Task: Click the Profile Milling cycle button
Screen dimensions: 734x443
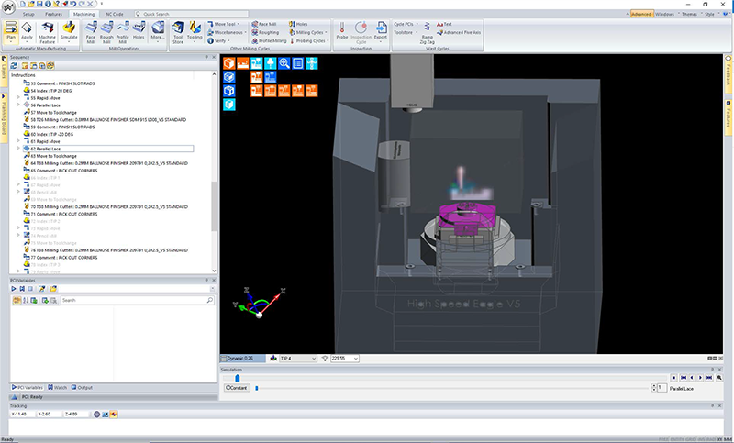Action: (x=269, y=40)
